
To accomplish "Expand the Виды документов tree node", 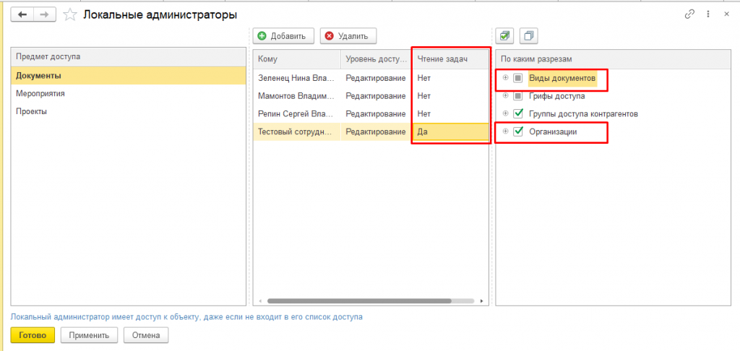I will pyautogui.click(x=506, y=78).
